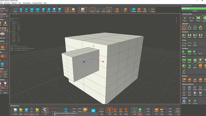Activate the Selection tool
Image resolution: width=206 pixels, height=116 pixels.
click(83, 10)
